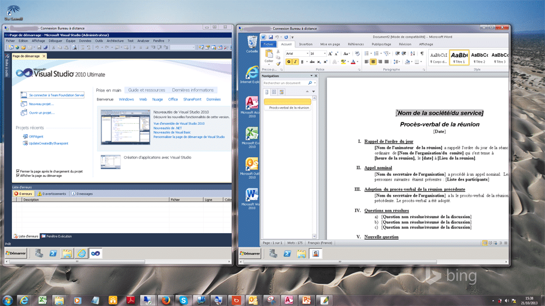Click the Coller paste icon in Word
Viewport: 545px width, 306px height.
pos(269,54)
